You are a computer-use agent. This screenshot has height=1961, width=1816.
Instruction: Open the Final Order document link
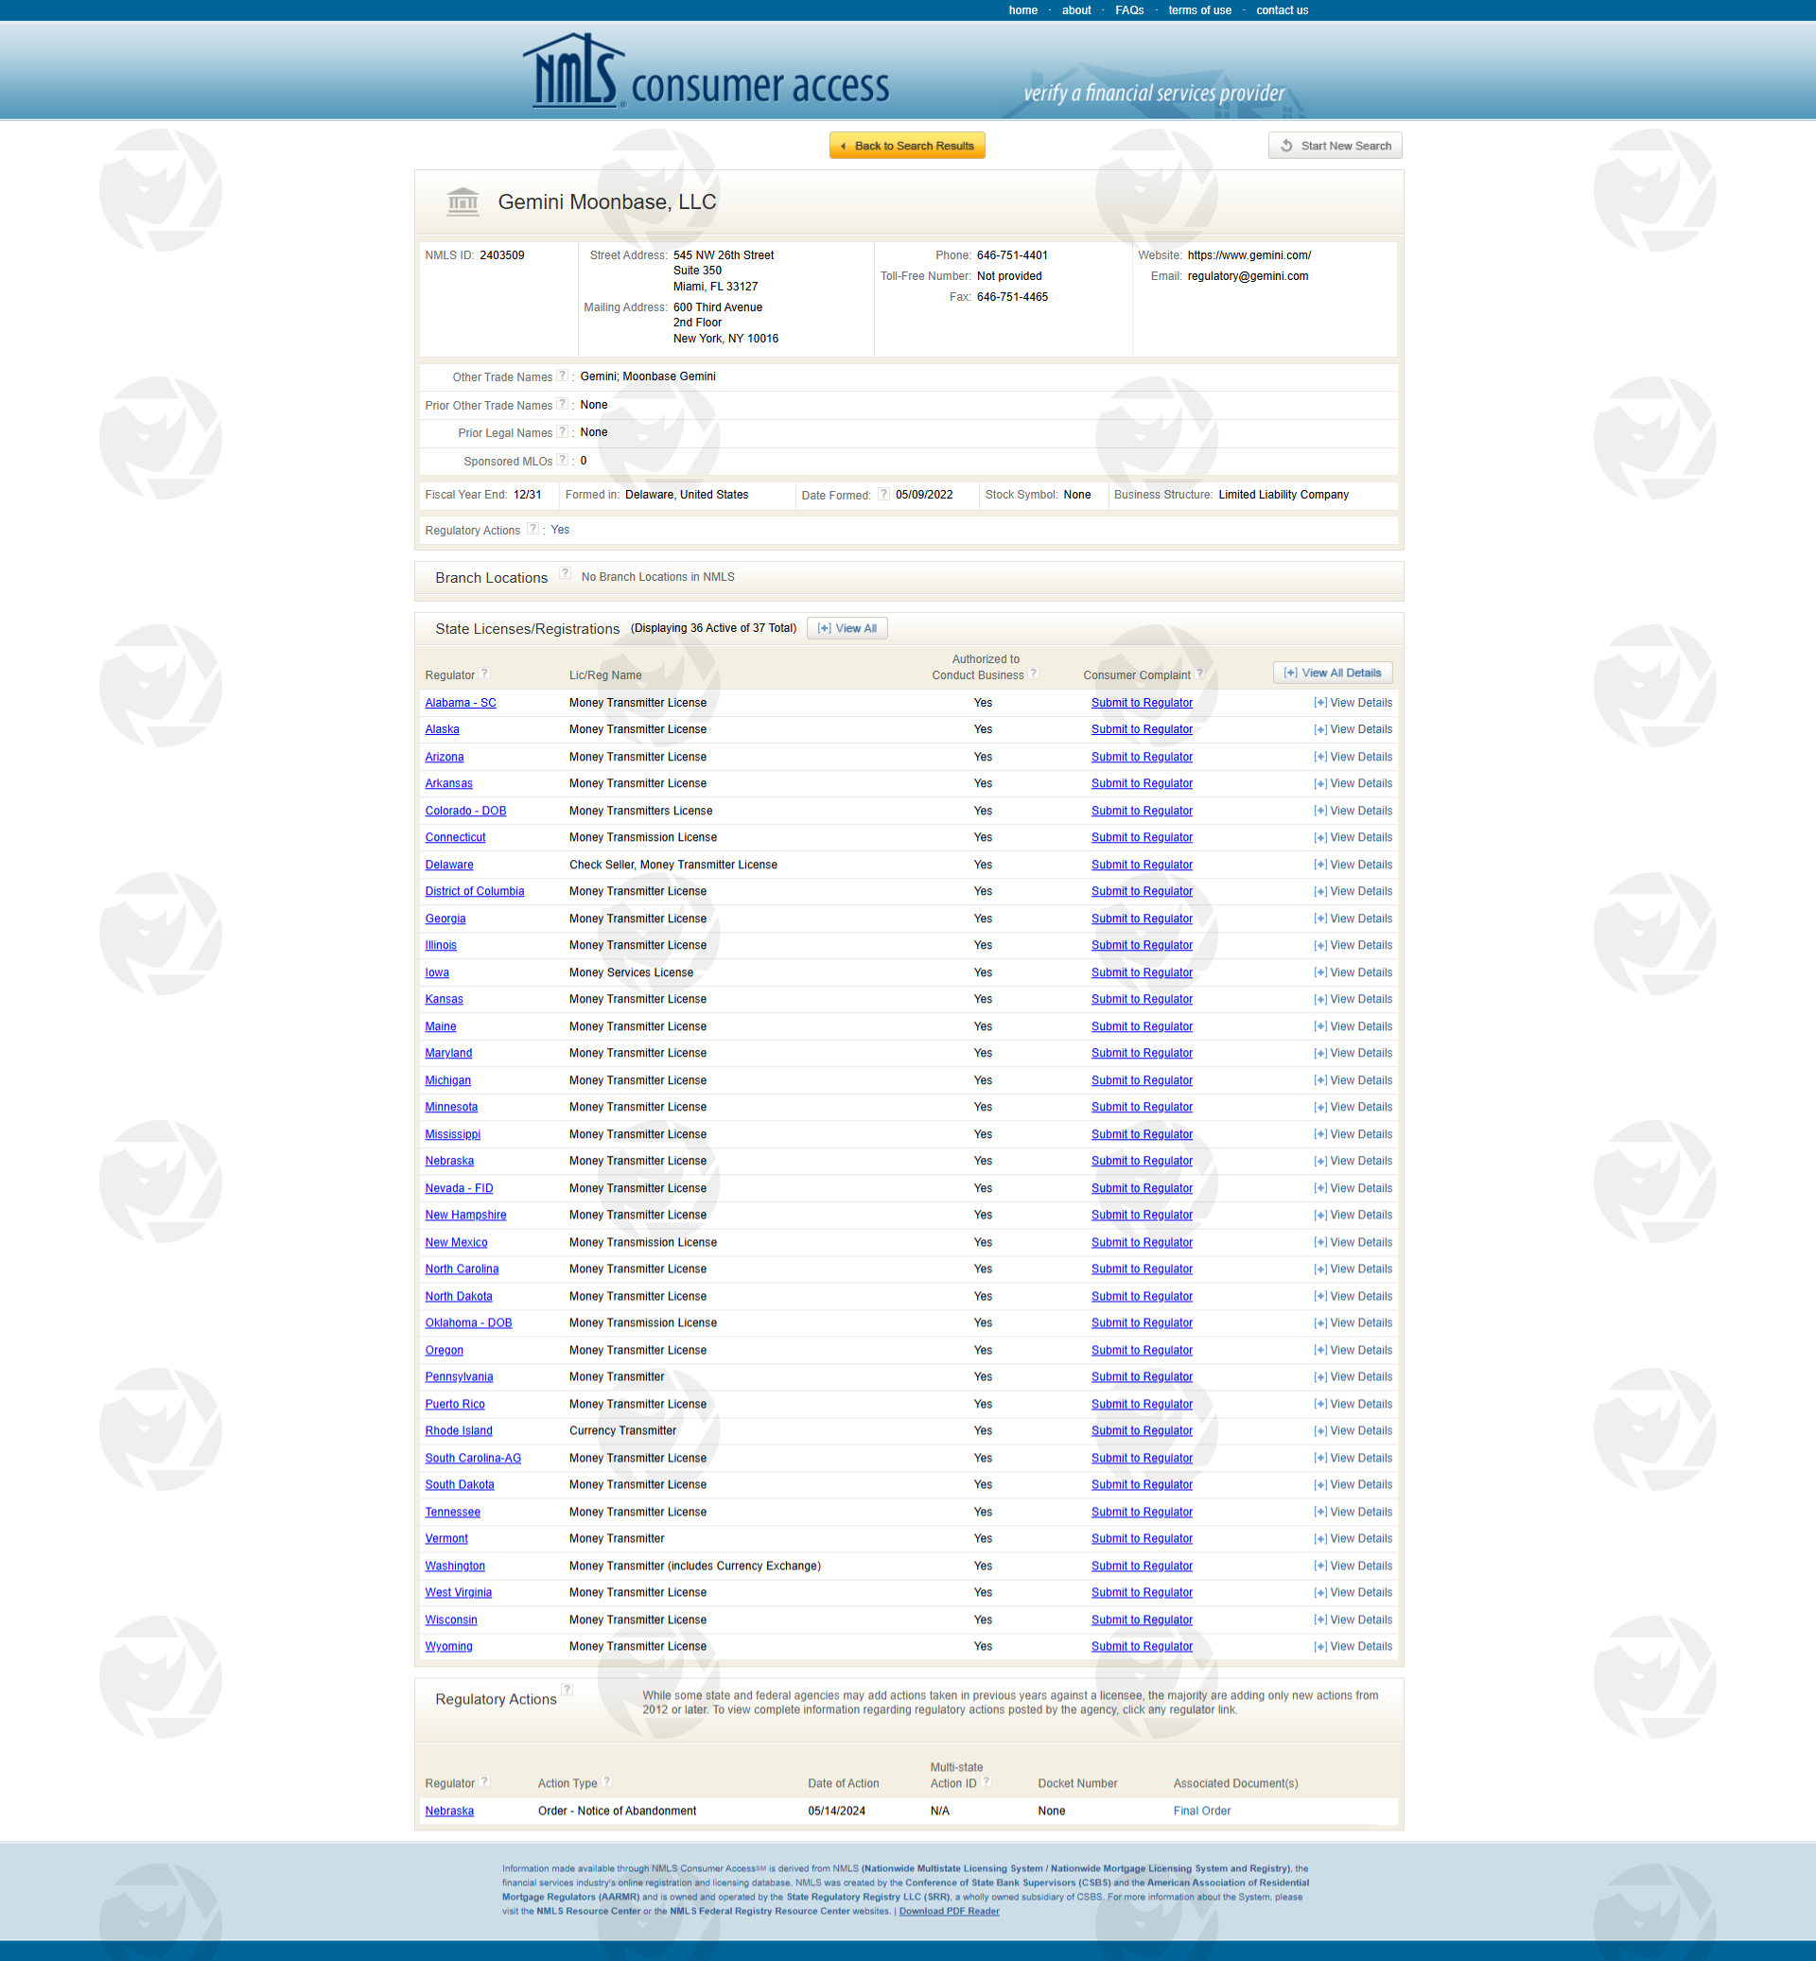click(x=1201, y=1811)
